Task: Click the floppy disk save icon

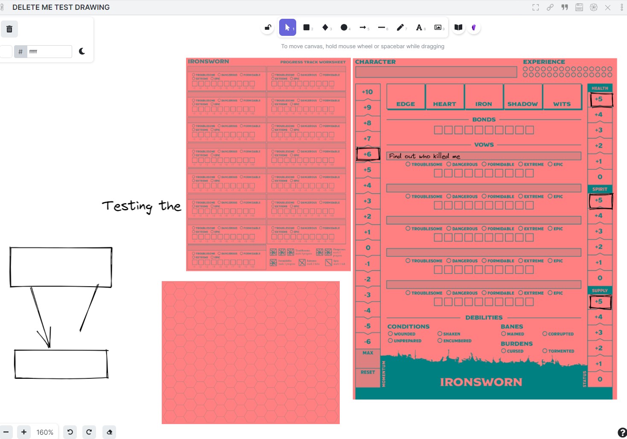Action: (x=579, y=7)
